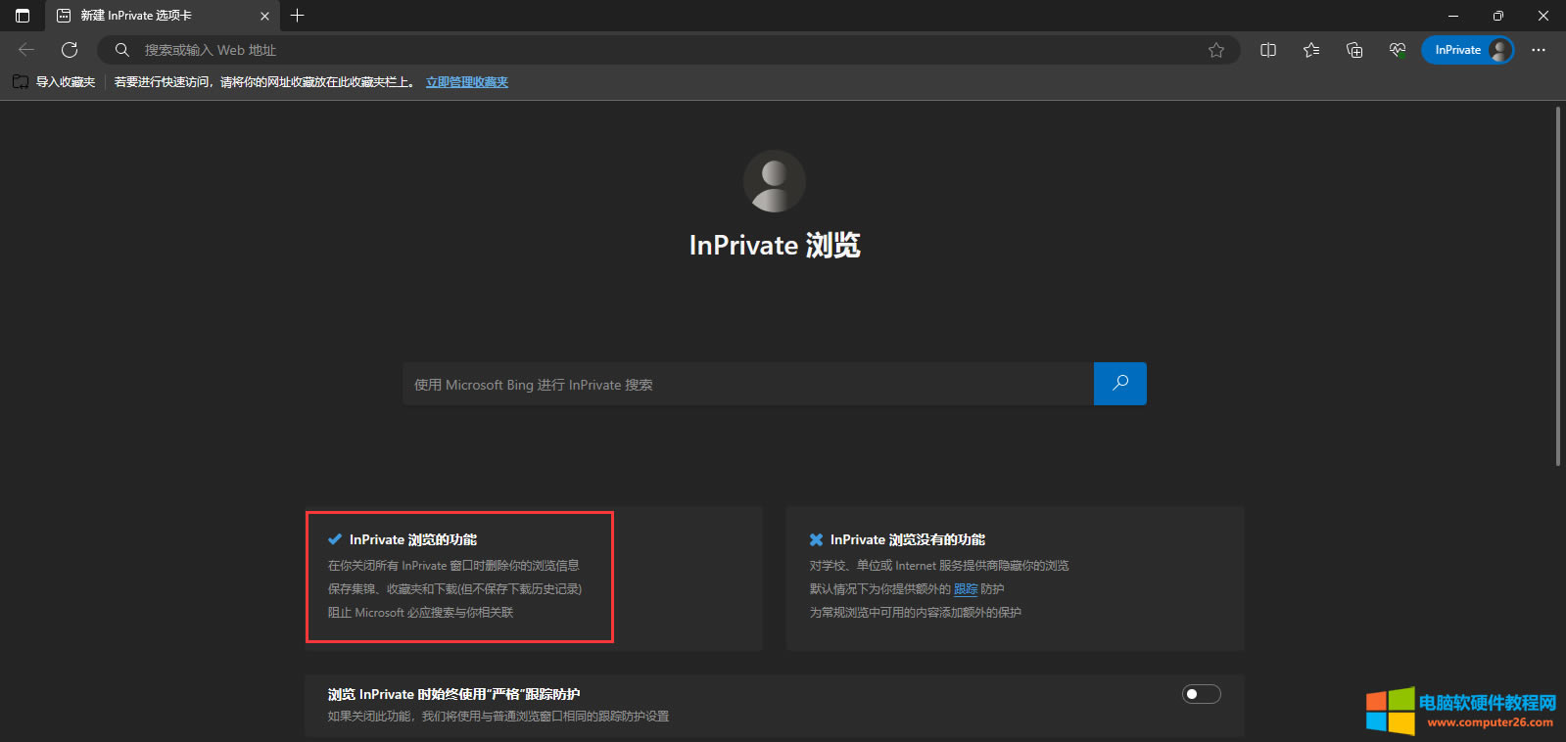
Task: Click the InPrivate profile avatar on the page
Action: (775, 181)
